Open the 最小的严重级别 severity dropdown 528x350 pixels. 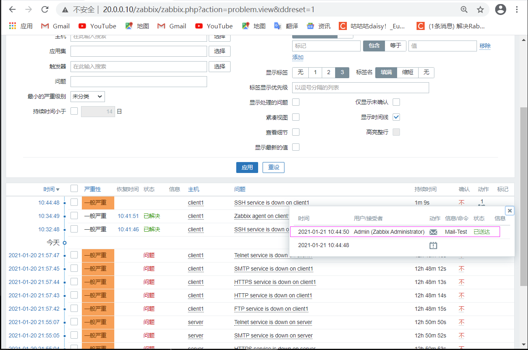[87, 96]
